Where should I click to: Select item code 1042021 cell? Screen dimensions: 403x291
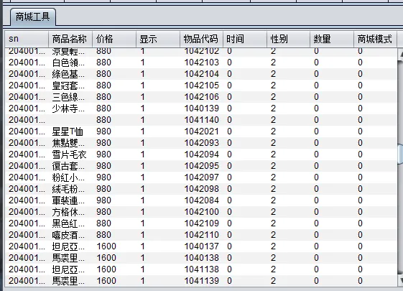201,131
